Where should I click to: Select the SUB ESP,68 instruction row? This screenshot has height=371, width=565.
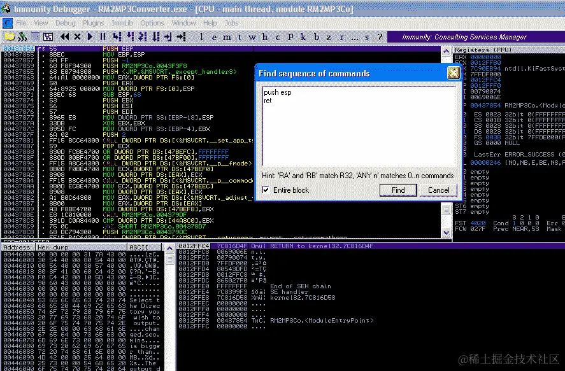pos(221,95)
